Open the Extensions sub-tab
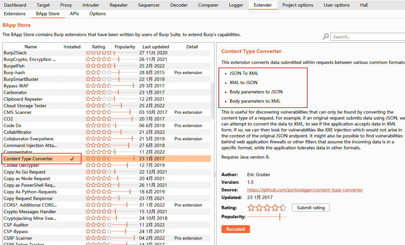405x245 pixels. coord(15,14)
